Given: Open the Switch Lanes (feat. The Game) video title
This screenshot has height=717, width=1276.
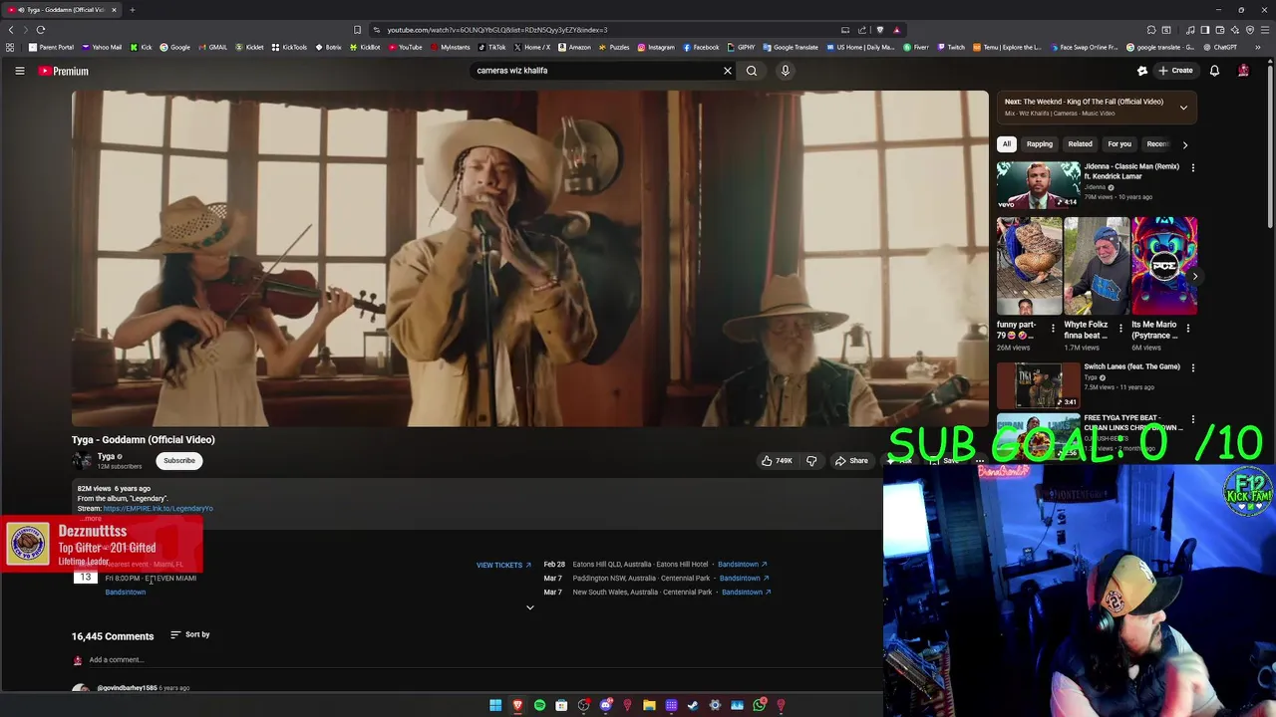Looking at the screenshot, I should point(1131,366).
